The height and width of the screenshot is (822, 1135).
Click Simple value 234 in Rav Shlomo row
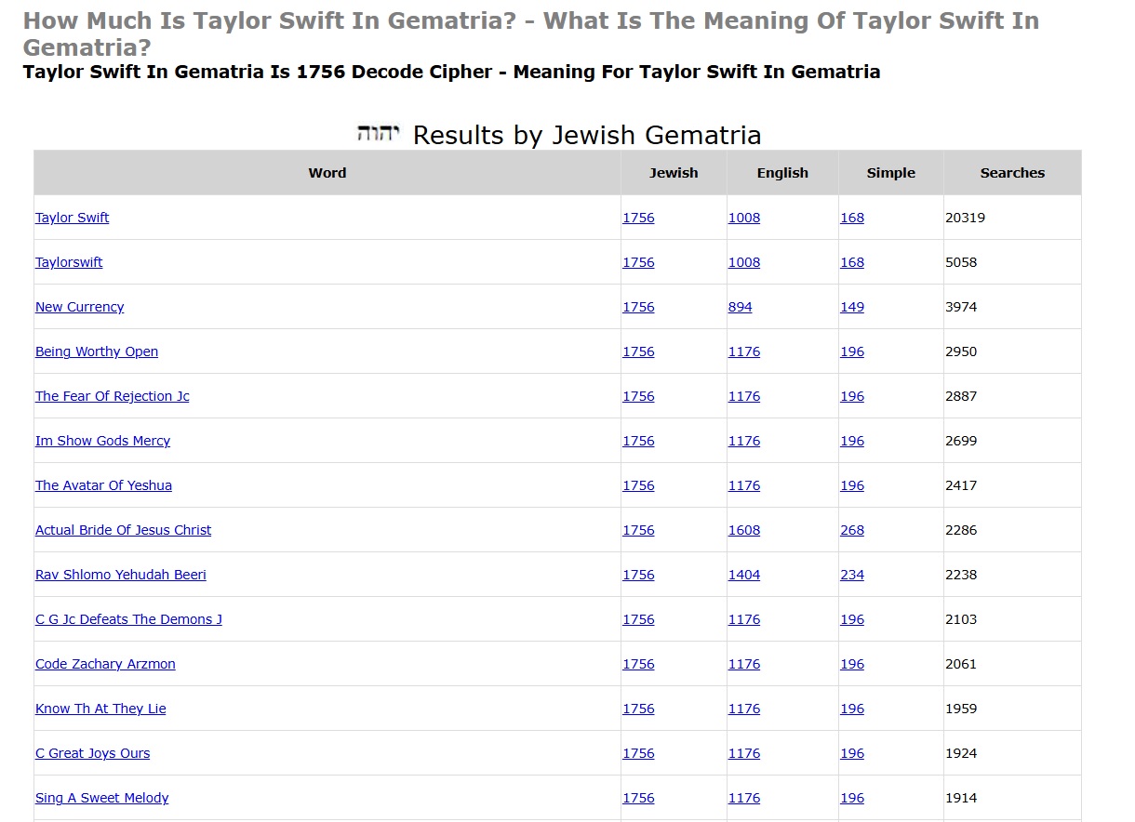(x=852, y=575)
